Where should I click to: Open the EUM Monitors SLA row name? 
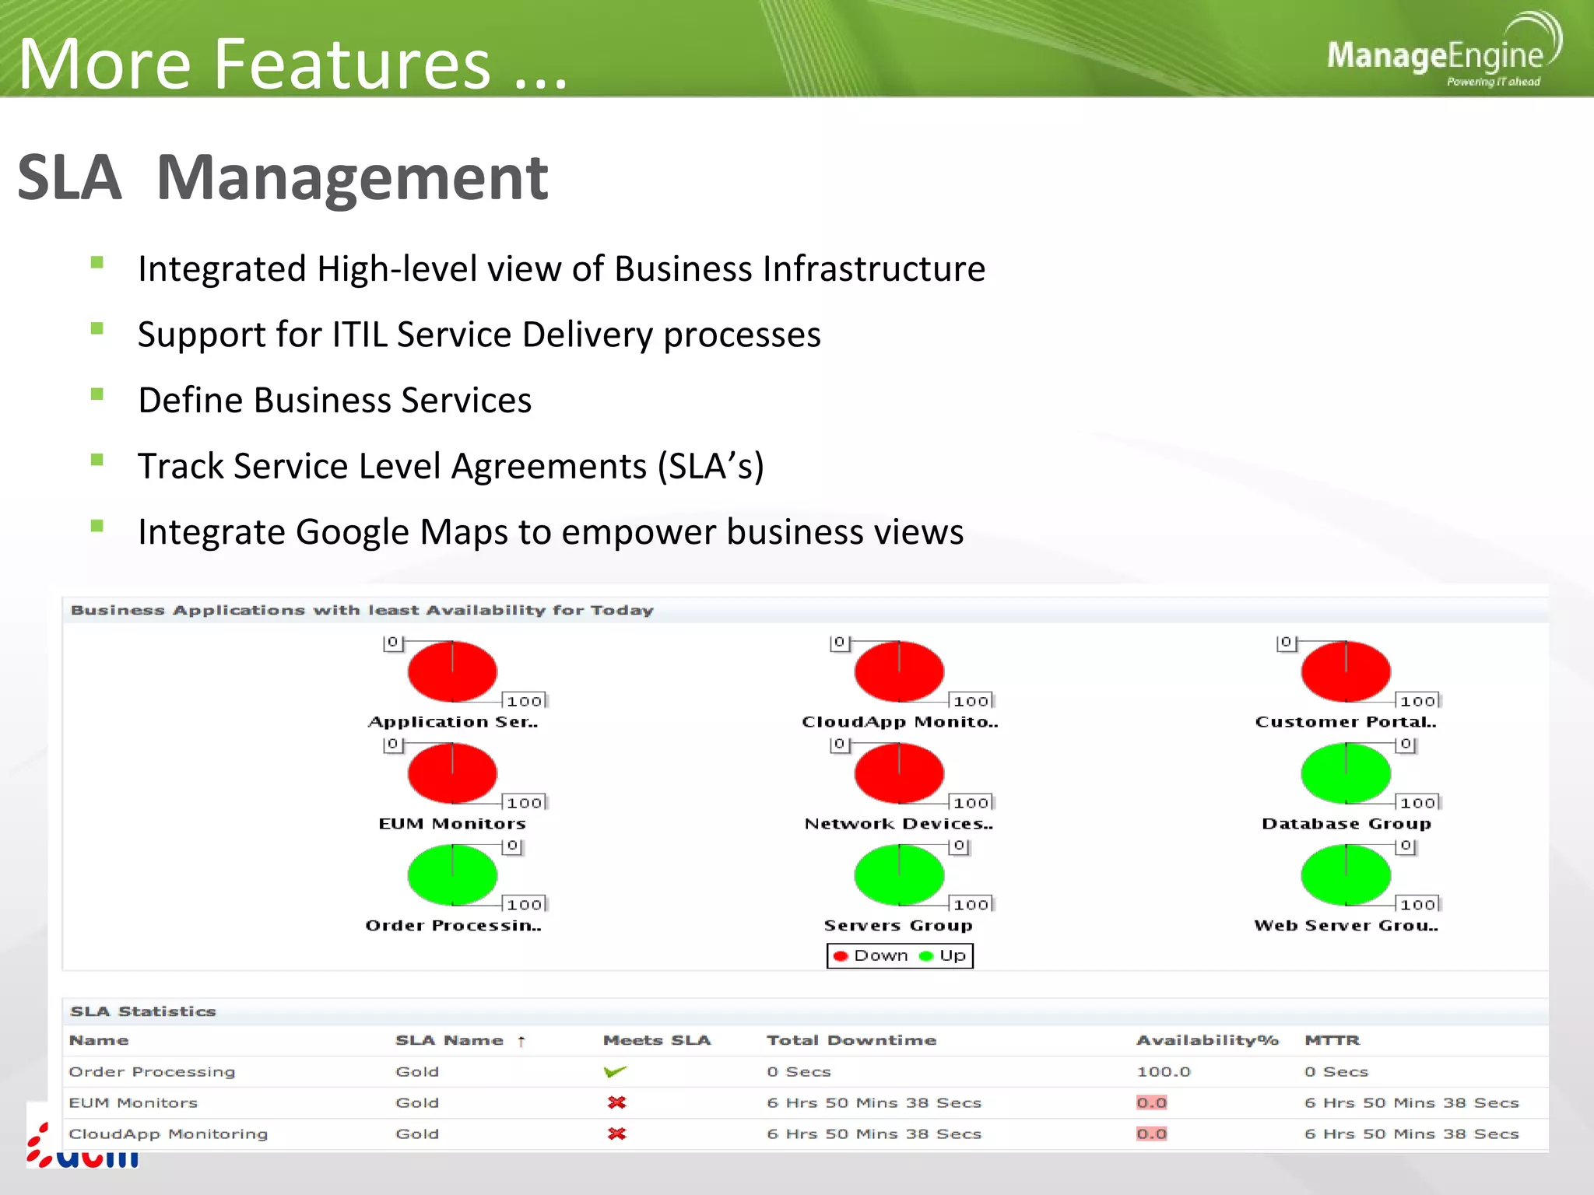133,1102
